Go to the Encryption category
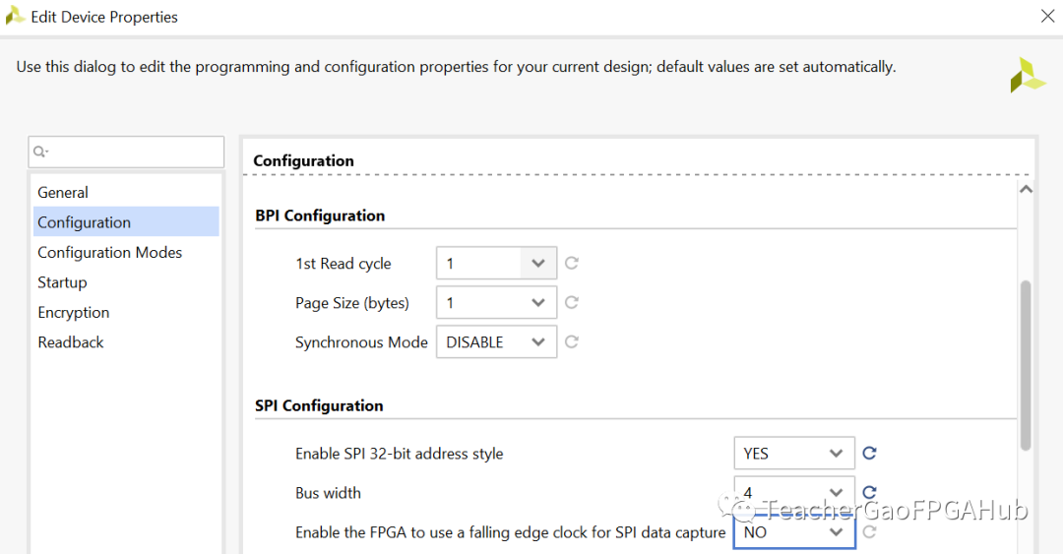Image resolution: width=1063 pixels, height=554 pixels. click(x=73, y=313)
